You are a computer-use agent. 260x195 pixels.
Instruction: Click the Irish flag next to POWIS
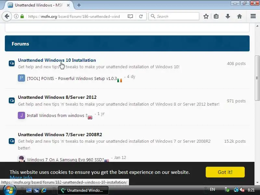120,80
